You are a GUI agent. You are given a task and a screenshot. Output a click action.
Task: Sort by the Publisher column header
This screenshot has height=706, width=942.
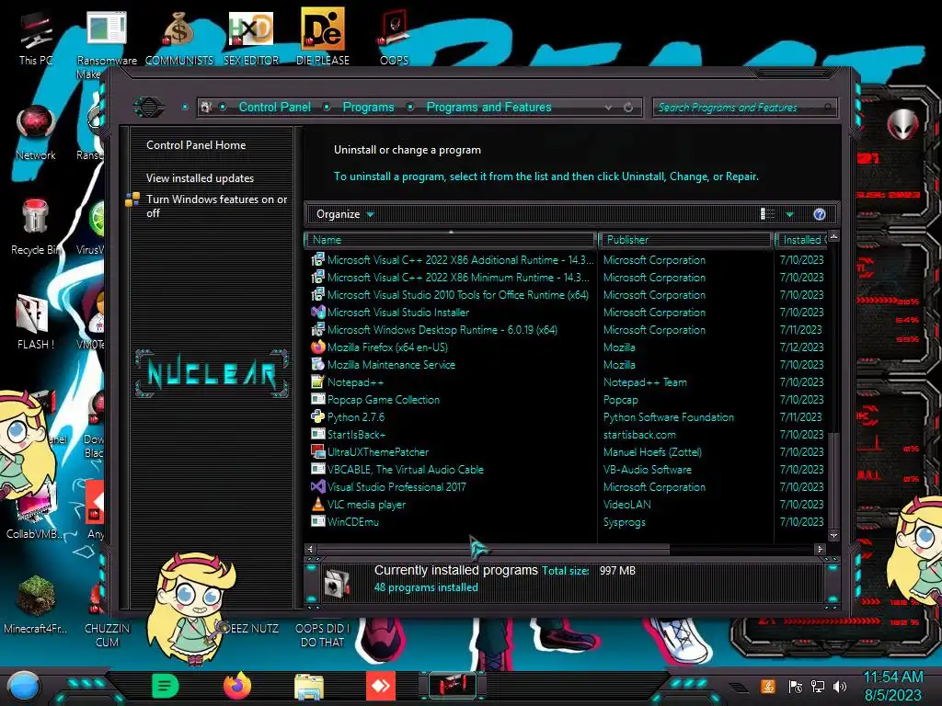coord(684,240)
